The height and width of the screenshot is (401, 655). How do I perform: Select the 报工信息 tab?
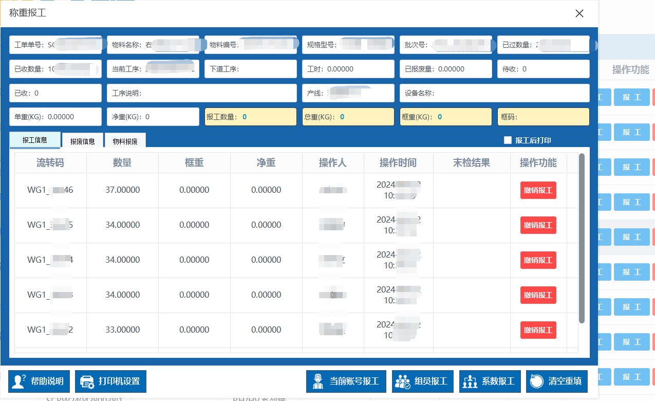pos(35,140)
